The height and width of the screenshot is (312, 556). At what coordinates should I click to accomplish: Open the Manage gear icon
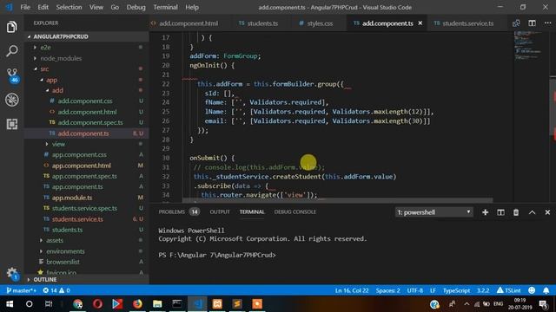(12, 274)
